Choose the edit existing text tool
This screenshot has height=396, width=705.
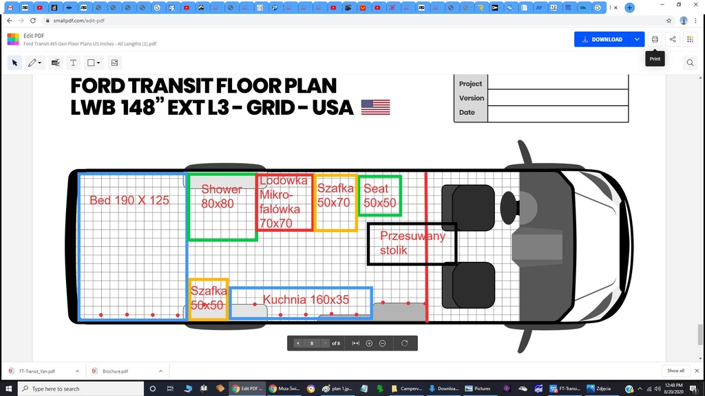(55, 63)
